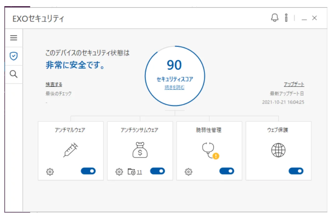The height and width of the screenshot is (216, 332).
Task: Open anti-malware gear settings
Action: [x=50, y=171]
